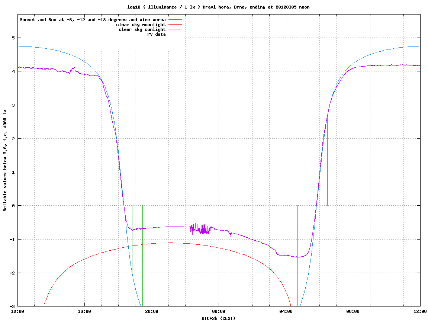Click the y-axis tick value 2

point(13,139)
